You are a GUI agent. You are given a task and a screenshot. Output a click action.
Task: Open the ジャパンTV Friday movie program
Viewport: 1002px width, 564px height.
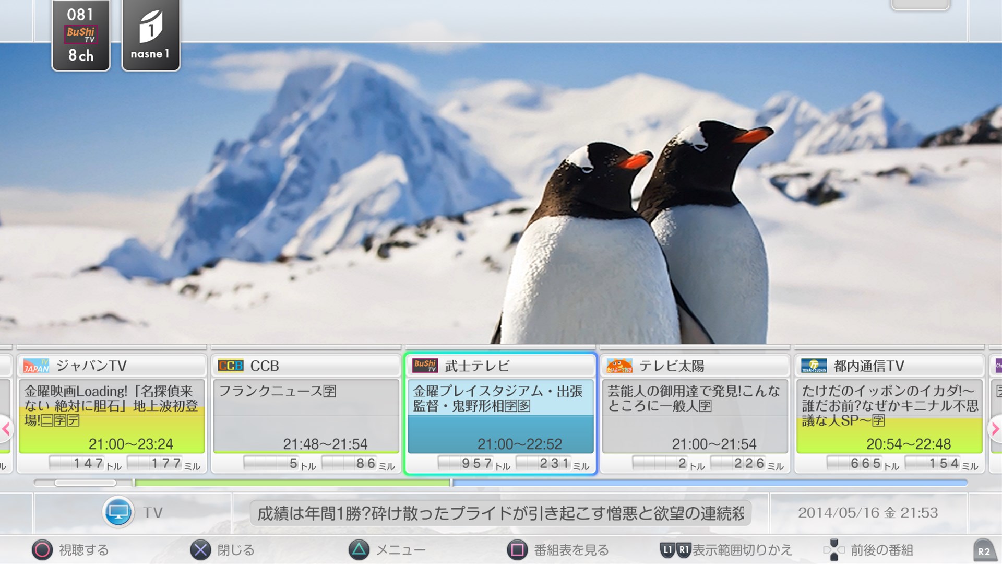[112, 416]
